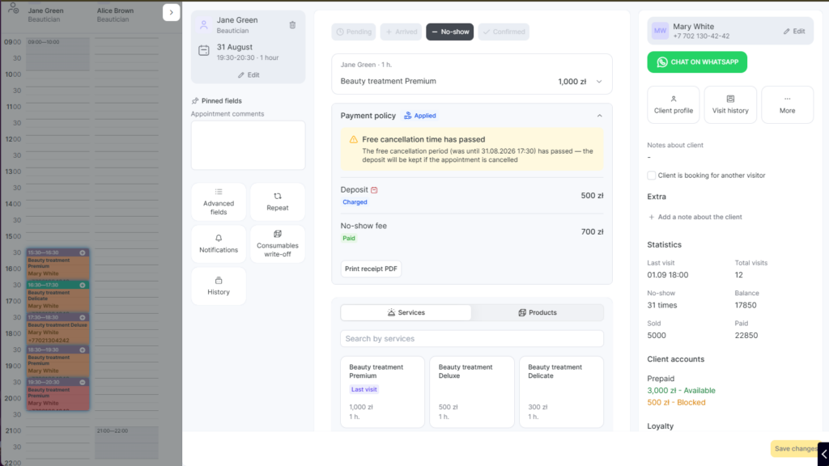
Task: Click the Search by services field
Action: 472,339
